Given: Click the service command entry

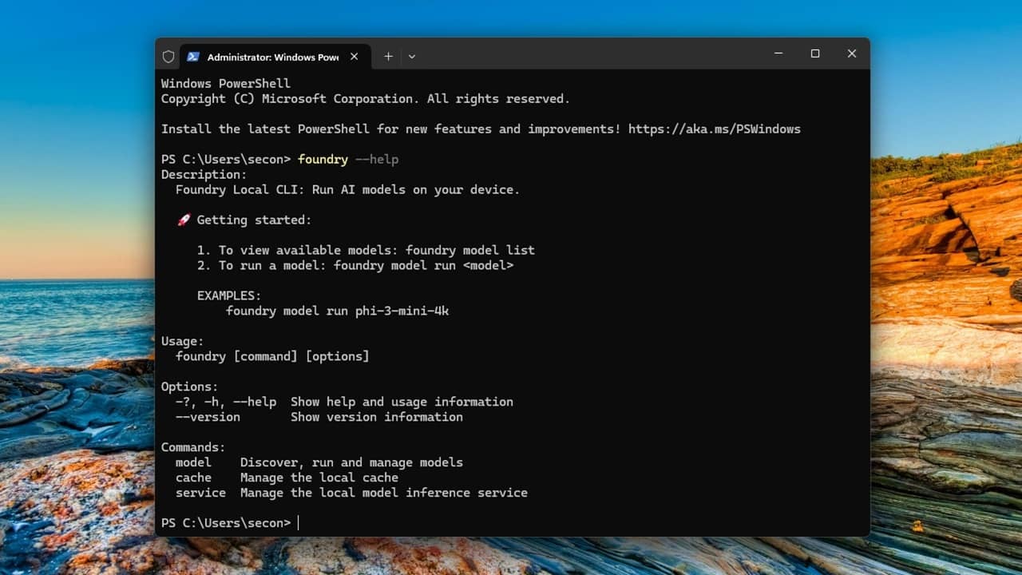Looking at the screenshot, I should click(200, 493).
